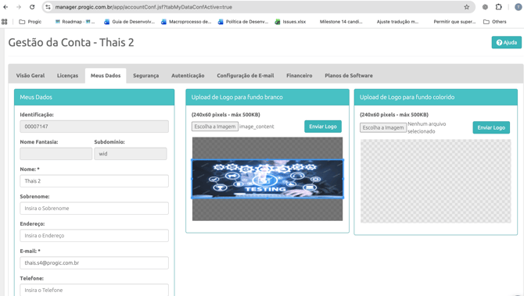Reload the current page
524x296 pixels.
(32, 7)
